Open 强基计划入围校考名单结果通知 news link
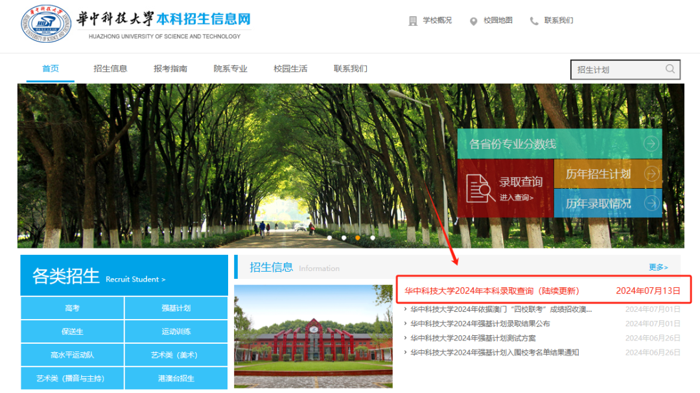Image resolution: width=700 pixels, height=393 pixels. (495, 352)
